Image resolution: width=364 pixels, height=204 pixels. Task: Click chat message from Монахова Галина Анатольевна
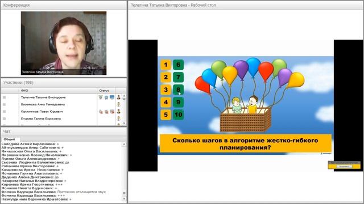[32, 173]
